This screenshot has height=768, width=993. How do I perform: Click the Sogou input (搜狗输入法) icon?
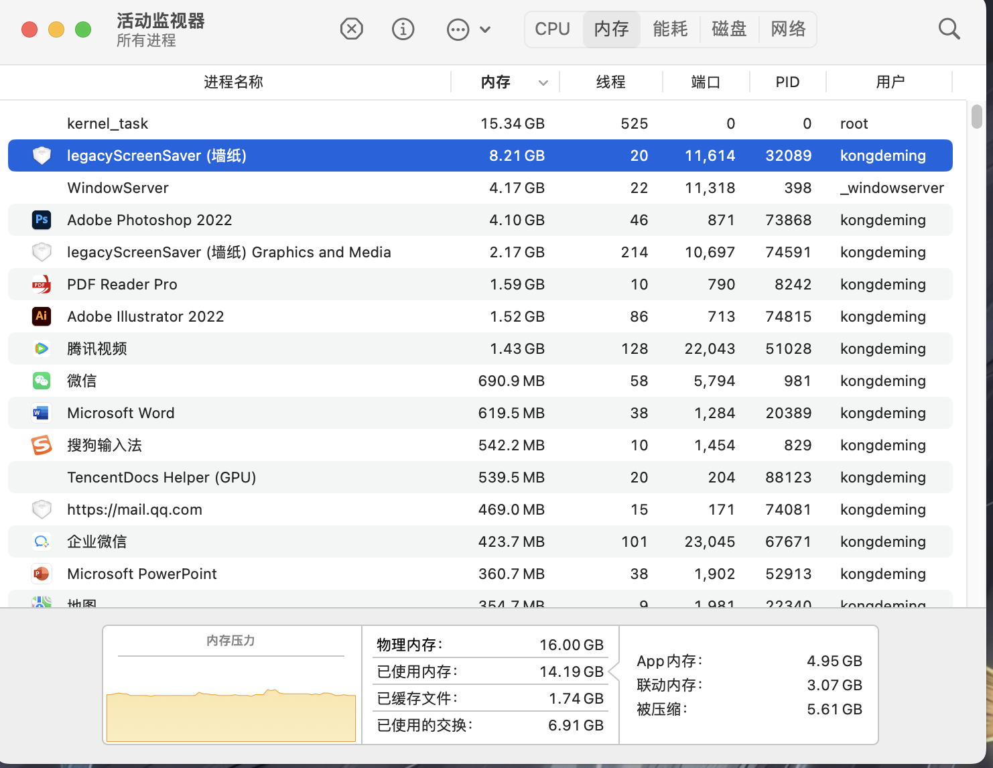pos(42,445)
